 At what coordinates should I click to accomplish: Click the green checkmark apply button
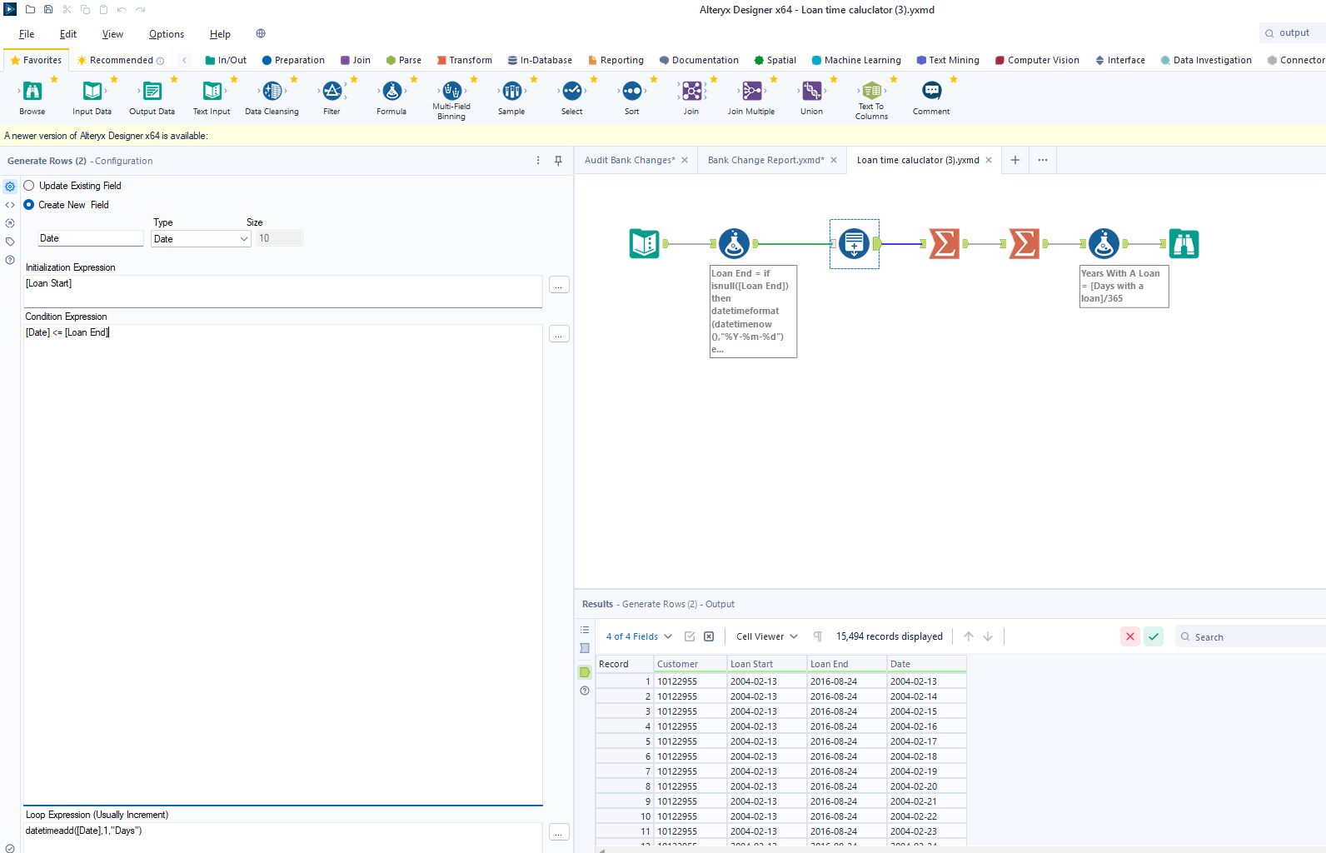pyautogui.click(x=1154, y=636)
